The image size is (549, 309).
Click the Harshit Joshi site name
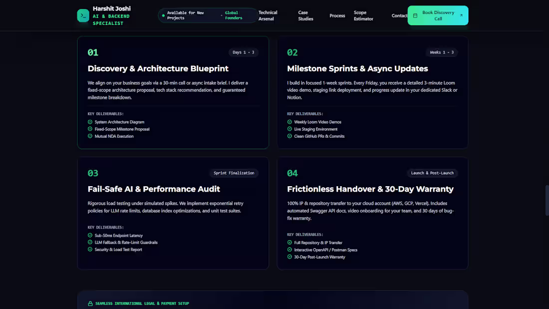click(112, 8)
